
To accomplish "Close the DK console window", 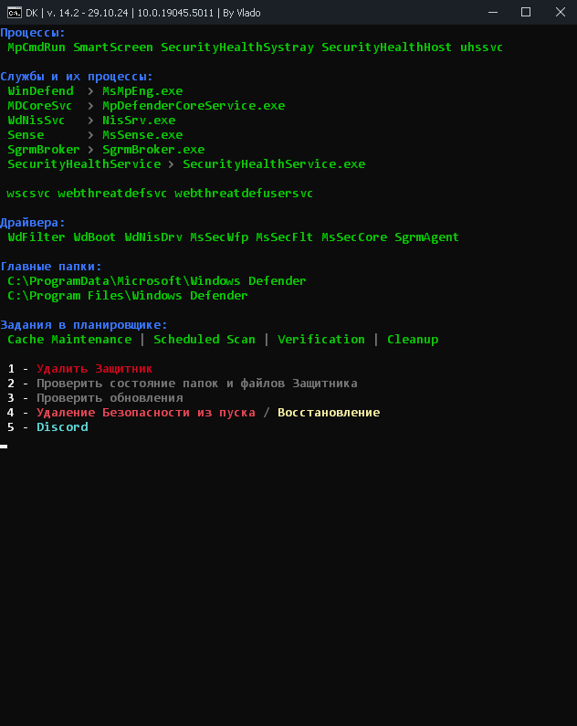I will click(x=560, y=13).
